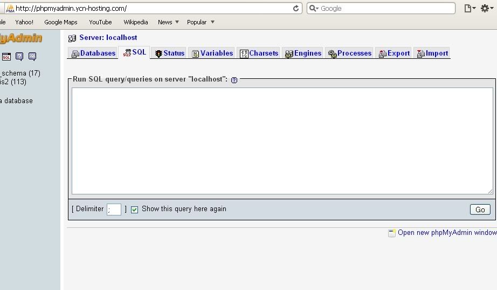Click into the SQL query text area
Screen dimensions: 497x290
(282, 141)
